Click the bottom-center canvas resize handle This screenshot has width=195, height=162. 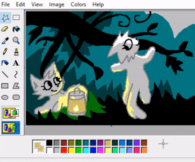point(111,126)
